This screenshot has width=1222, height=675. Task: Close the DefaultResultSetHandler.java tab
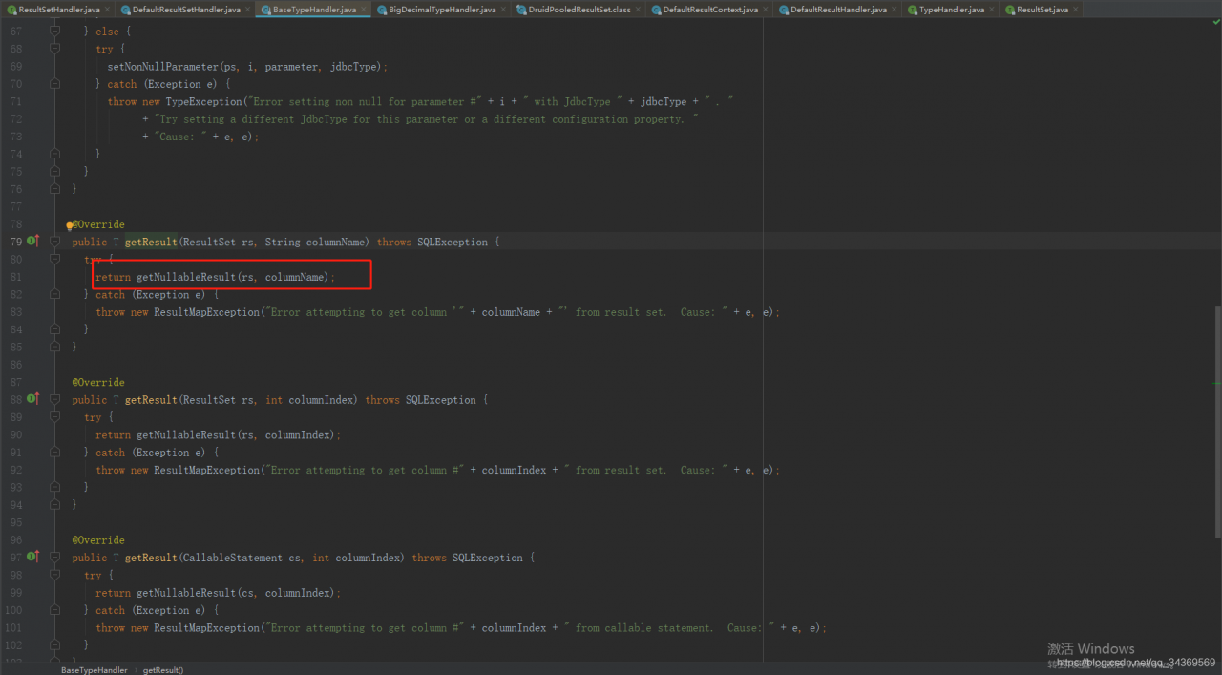pos(248,9)
